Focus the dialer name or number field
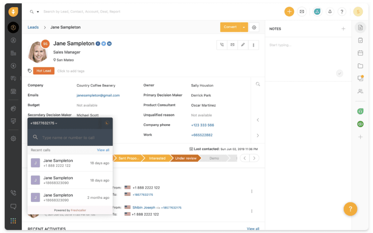This screenshot has height=233, width=373. click(x=70, y=138)
